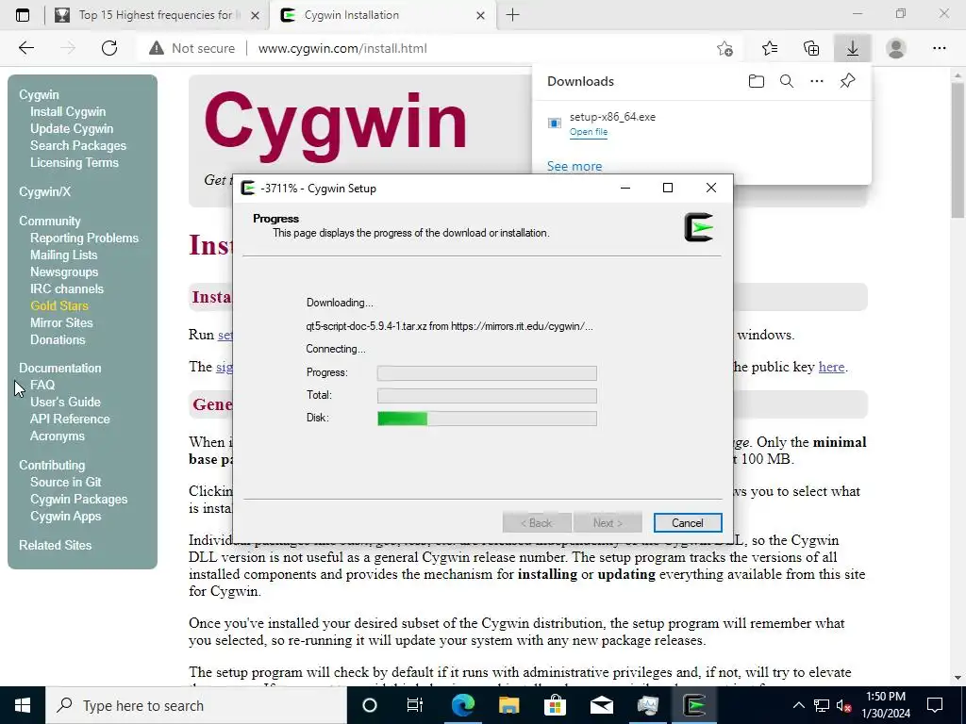Open Cygwin Packages sidebar link
Image resolution: width=966 pixels, height=724 pixels.
[x=79, y=500]
